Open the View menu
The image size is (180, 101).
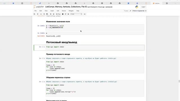tap(46, 11)
